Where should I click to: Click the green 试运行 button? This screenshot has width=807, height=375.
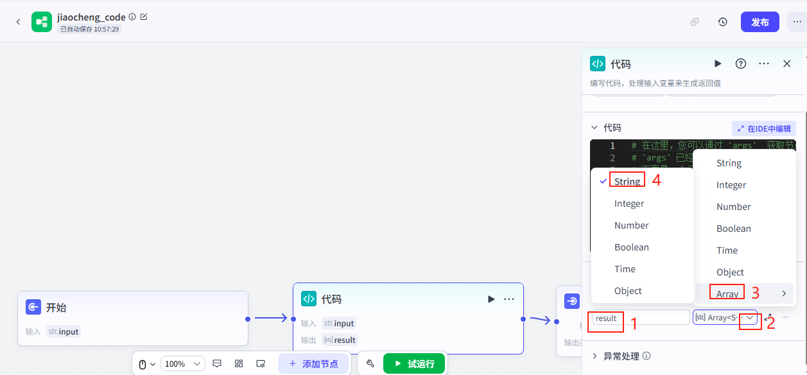coord(414,363)
